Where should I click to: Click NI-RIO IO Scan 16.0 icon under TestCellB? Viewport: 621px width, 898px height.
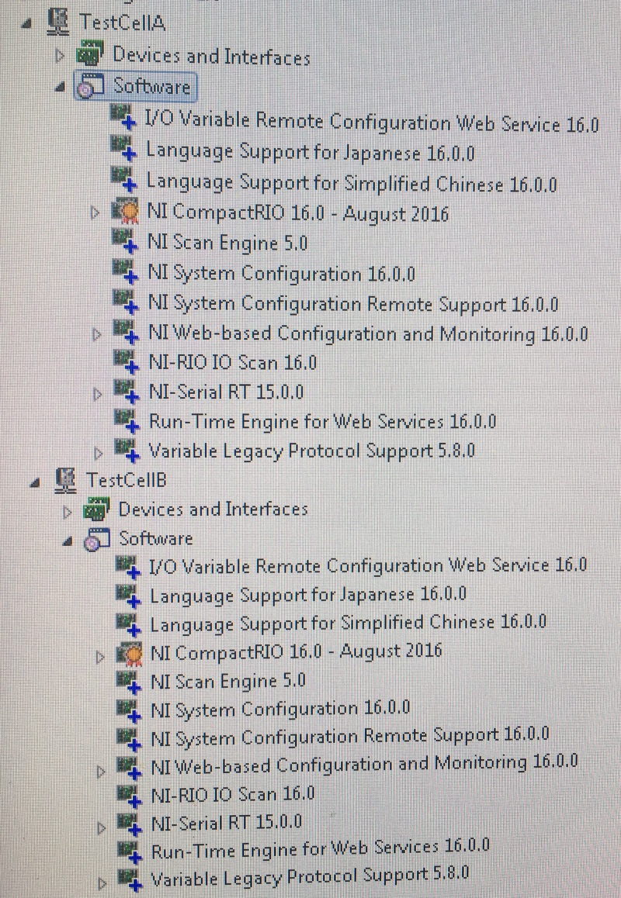pos(130,796)
